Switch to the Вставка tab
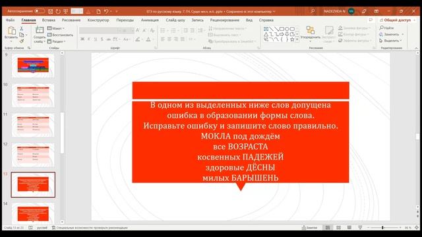The image size is (422, 237). [48, 20]
